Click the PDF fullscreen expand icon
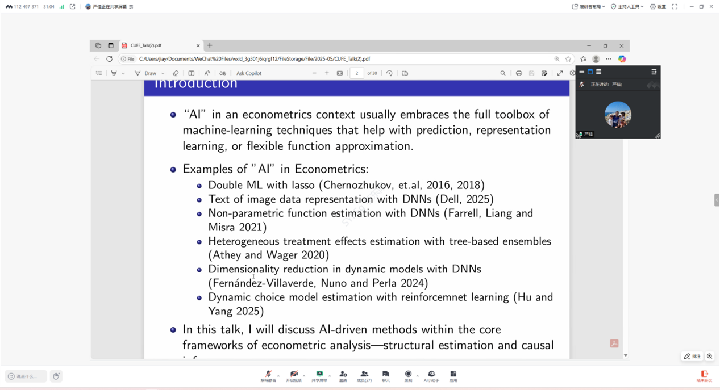Screen dimensions: 720x390 pos(560,73)
